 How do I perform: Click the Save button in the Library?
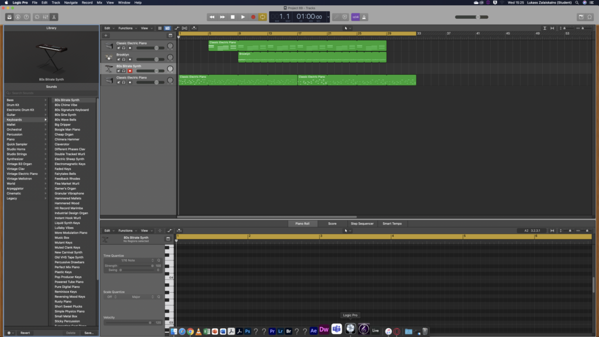pos(89,333)
